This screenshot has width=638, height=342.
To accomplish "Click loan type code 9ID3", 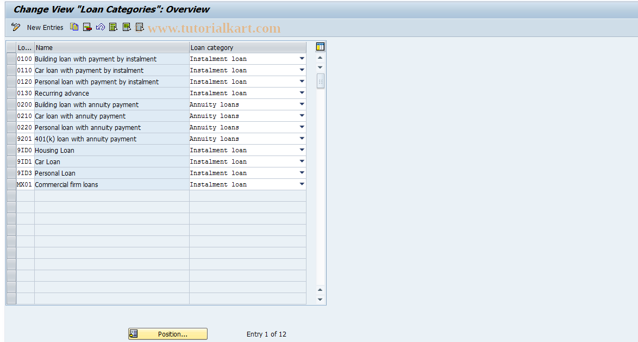I will click(24, 173).
